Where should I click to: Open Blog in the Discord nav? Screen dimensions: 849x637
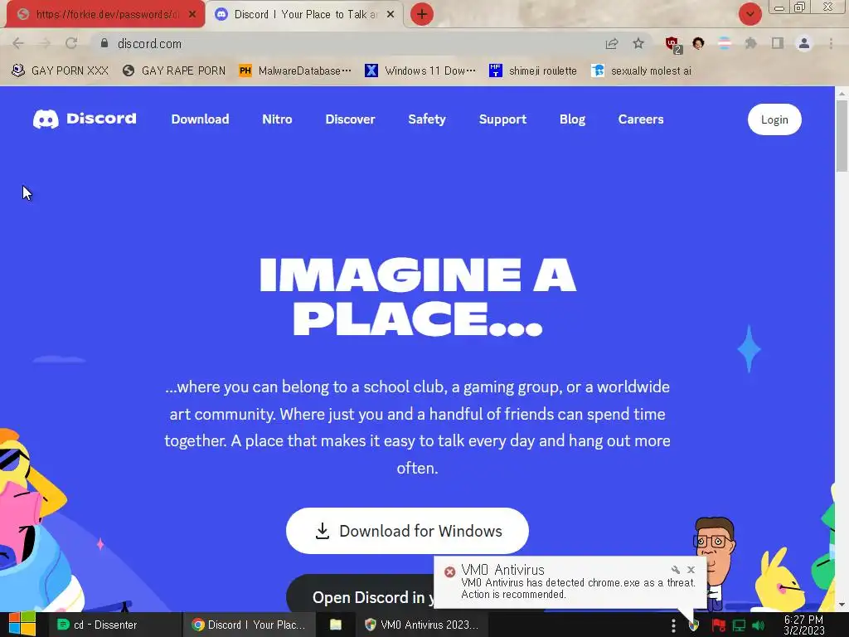[572, 119]
